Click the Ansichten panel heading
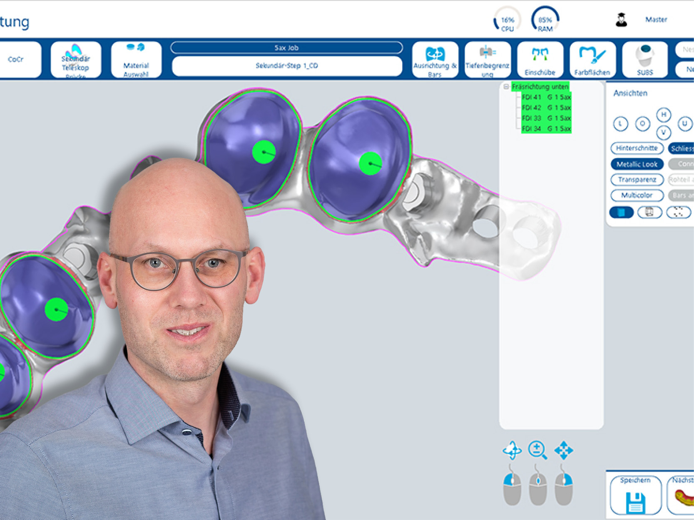This screenshot has width=694, height=520. click(x=630, y=93)
